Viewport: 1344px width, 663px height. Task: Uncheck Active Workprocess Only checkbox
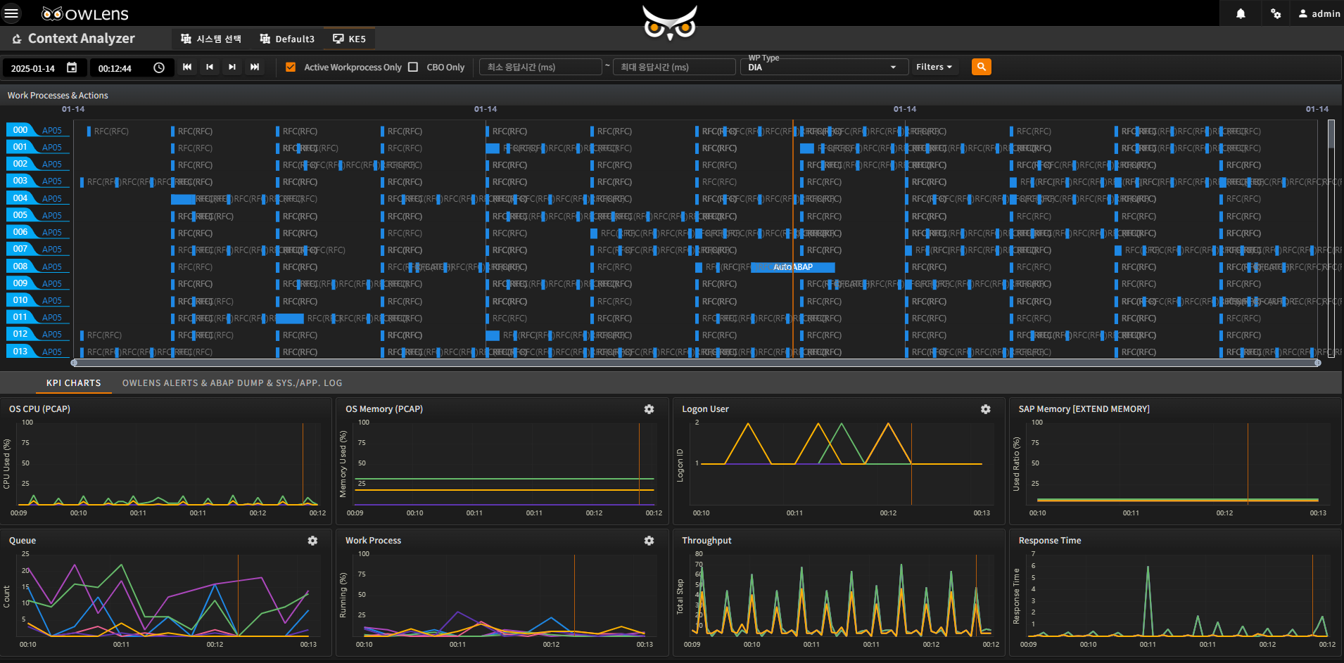coord(291,67)
